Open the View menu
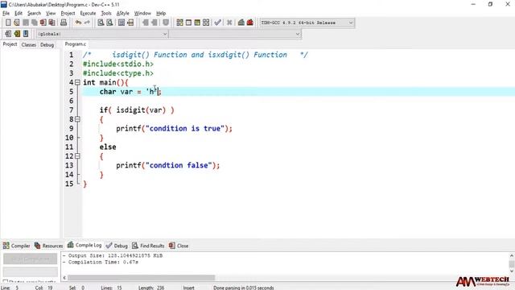The image size is (515, 290). pos(51,13)
